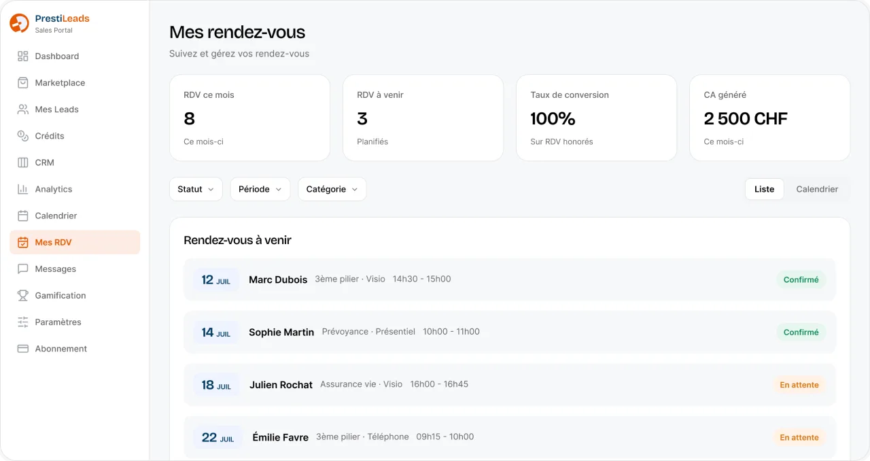The height and width of the screenshot is (461, 870).
Task: Go to the Marketplace section
Action: pos(75,83)
